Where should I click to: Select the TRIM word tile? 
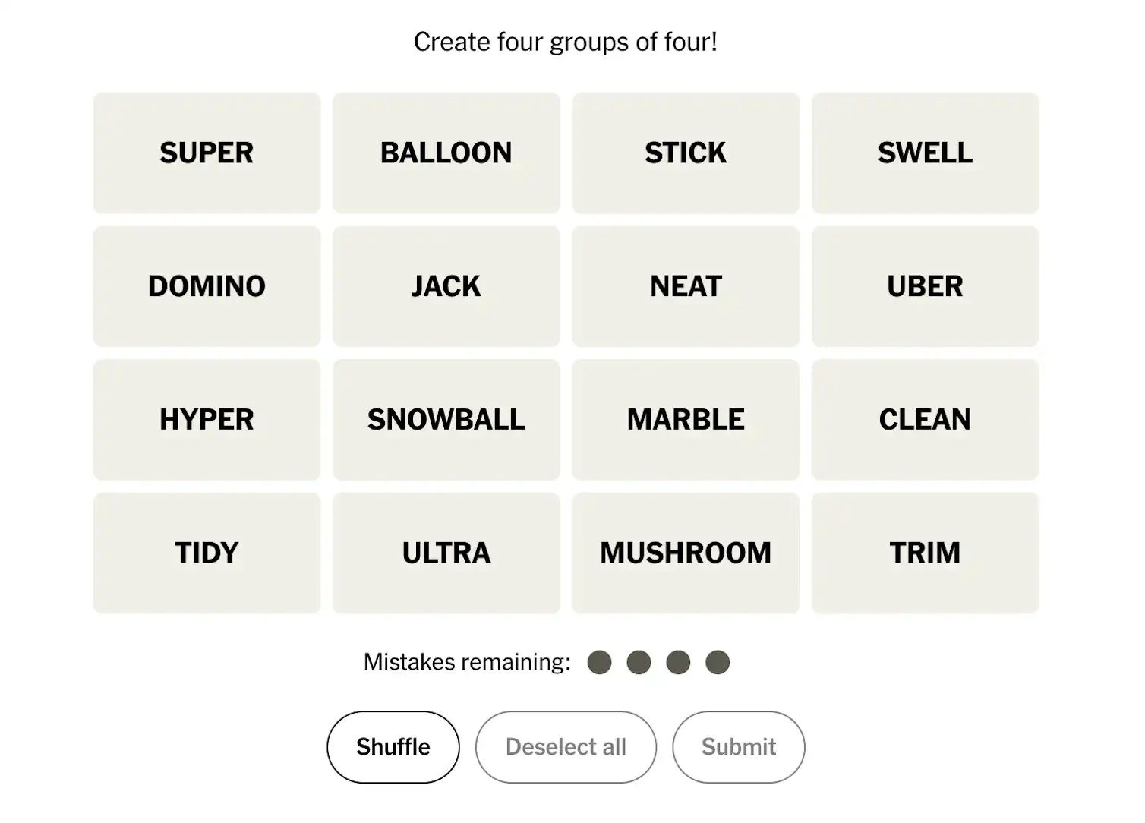925,553
